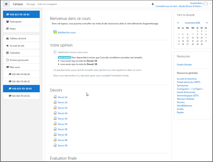The height and width of the screenshot is (162, 213).
Task: Click the user avatar picture
Action: (206, 4)
